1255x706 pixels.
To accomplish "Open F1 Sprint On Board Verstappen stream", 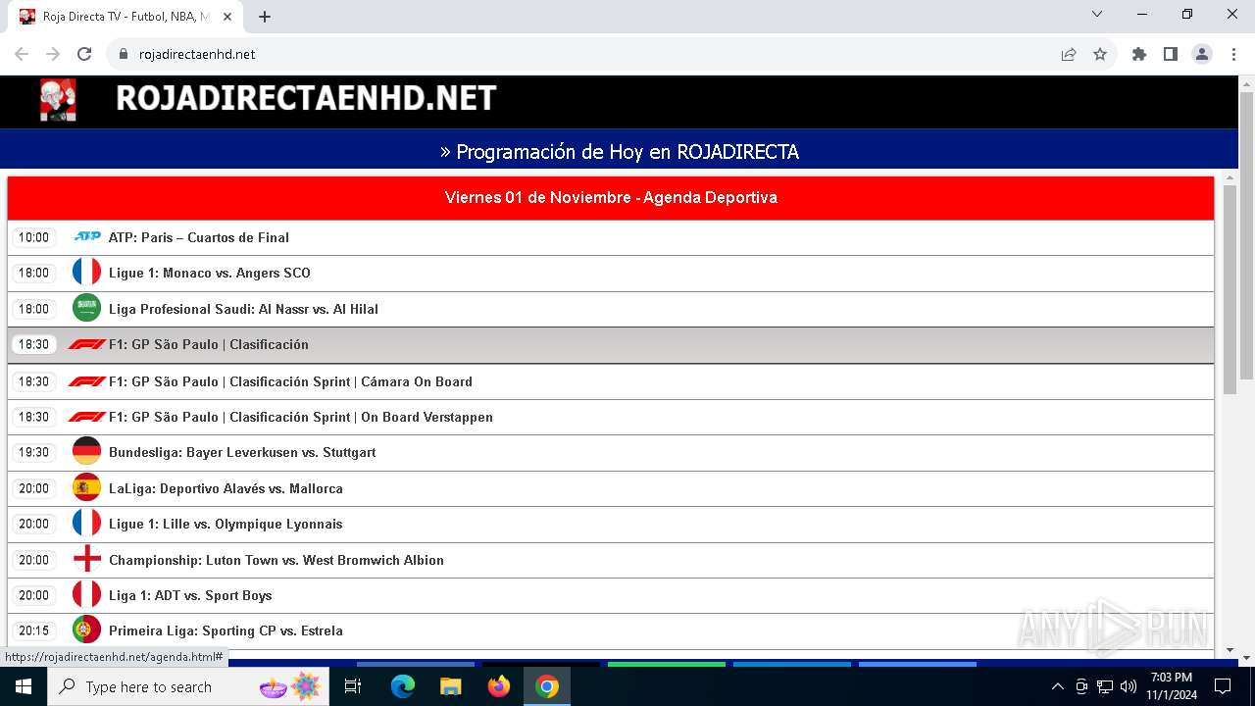I will coord(301,417).
